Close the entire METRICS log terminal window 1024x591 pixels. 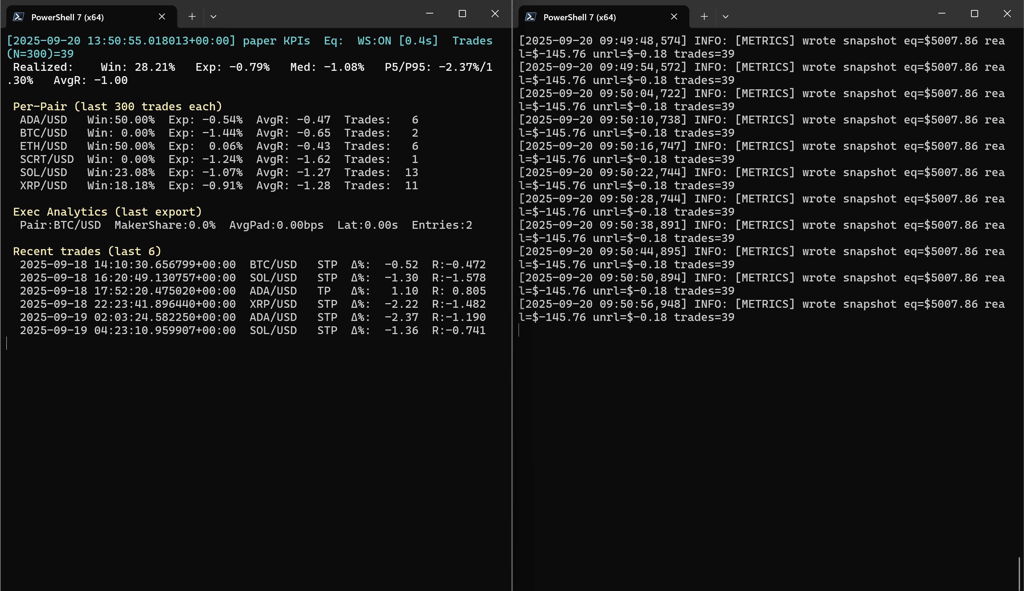coord(1007,14)
